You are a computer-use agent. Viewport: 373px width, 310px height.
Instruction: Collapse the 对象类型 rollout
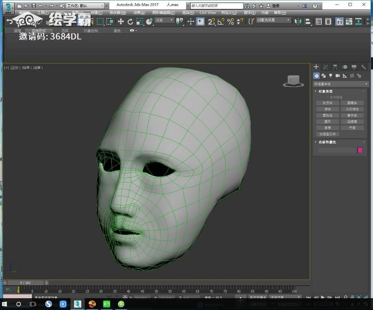(x=325, y=91)
